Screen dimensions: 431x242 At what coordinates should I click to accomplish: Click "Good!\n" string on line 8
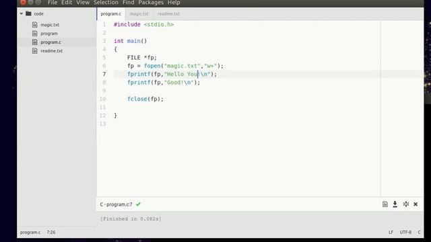[x=178, y=83]
